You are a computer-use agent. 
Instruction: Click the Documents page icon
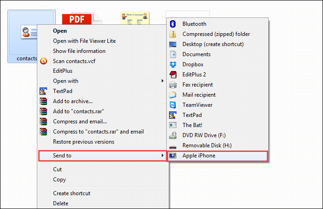[173, 54]
